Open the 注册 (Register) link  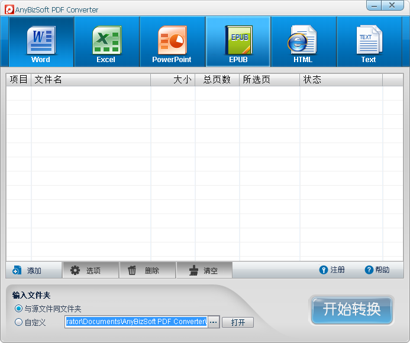point(332,270)
